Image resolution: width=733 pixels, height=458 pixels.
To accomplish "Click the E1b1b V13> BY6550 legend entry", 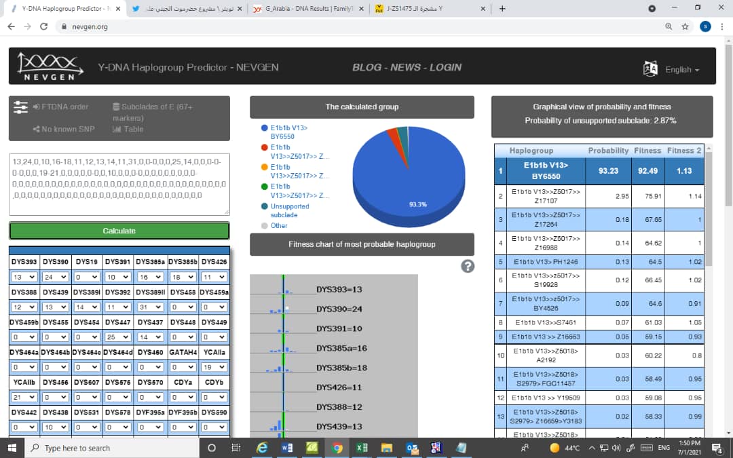I will (289, 132).
